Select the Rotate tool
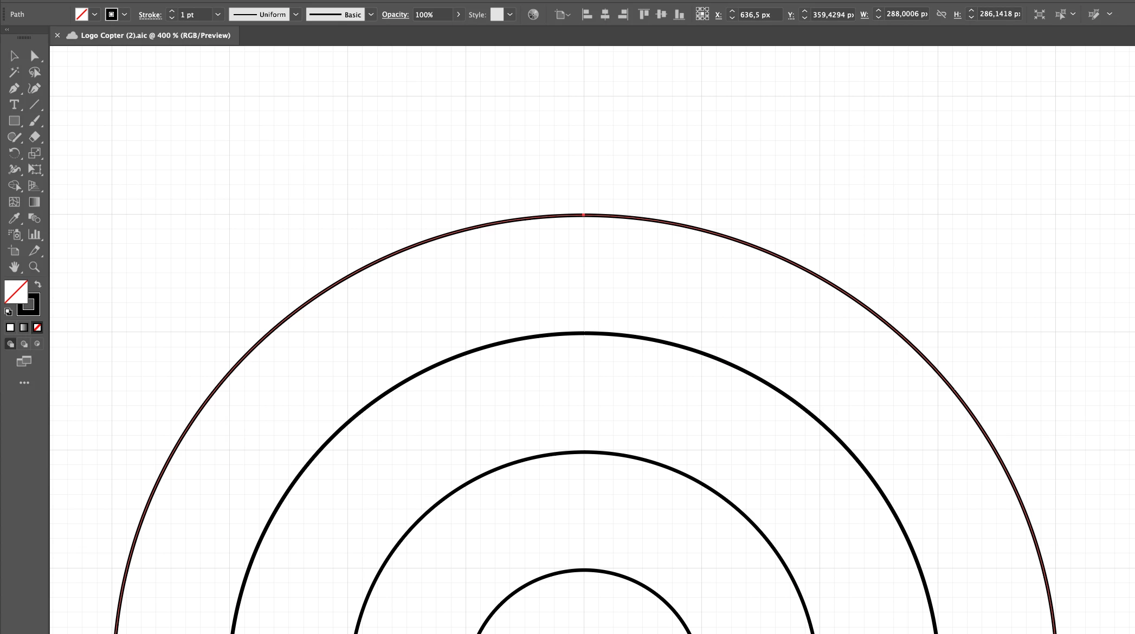 point(14,153)
